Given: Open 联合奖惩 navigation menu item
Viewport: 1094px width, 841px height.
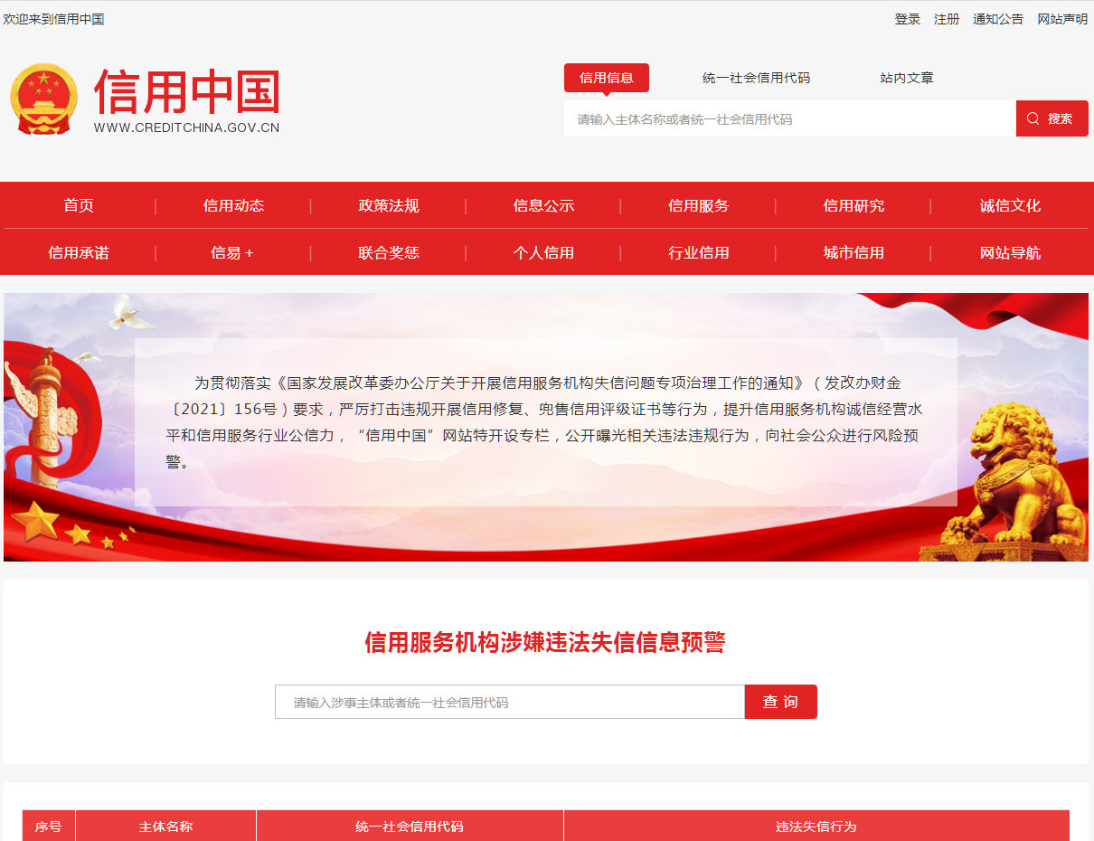Looking at the screenshot, I should pos(389,252).
